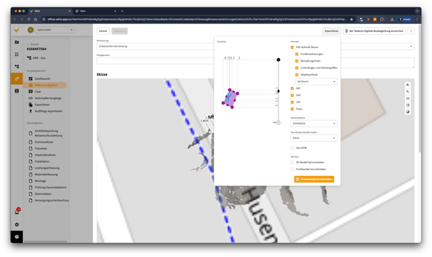Open Koordinatentransformation Keine dropdown
The image size is (432, 257).
tap(314, 138)
